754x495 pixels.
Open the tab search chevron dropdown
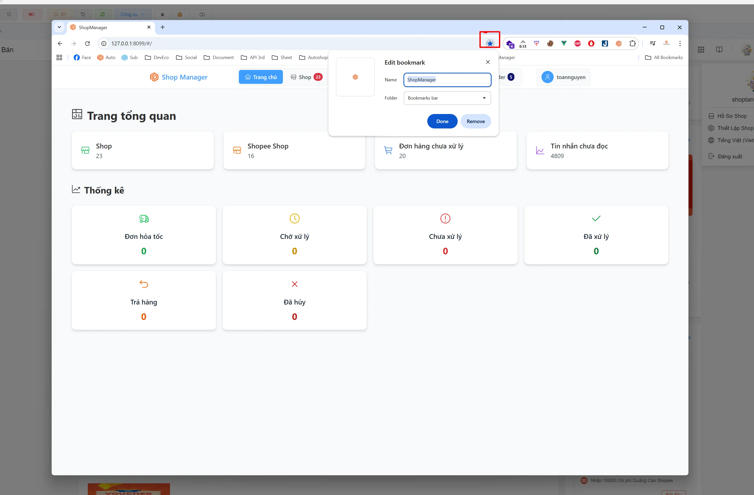(59, 27)
